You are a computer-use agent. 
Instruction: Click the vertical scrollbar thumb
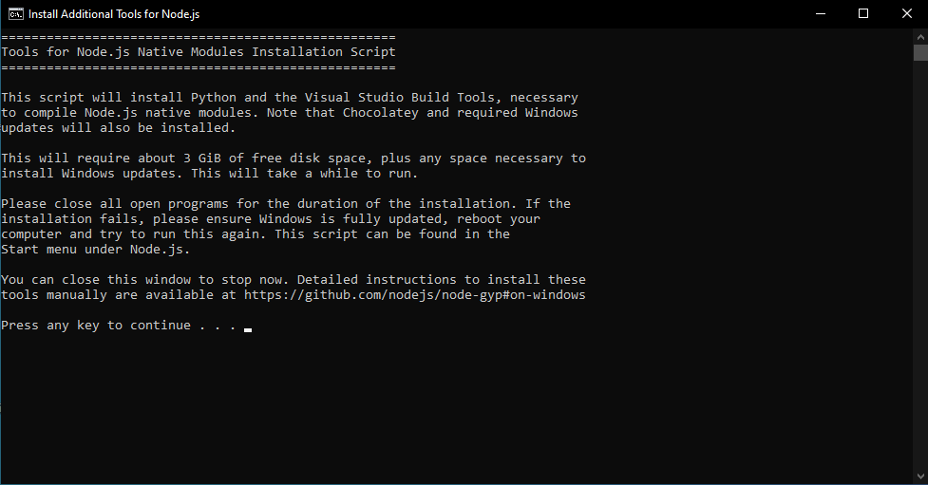[x=920, y=52]
